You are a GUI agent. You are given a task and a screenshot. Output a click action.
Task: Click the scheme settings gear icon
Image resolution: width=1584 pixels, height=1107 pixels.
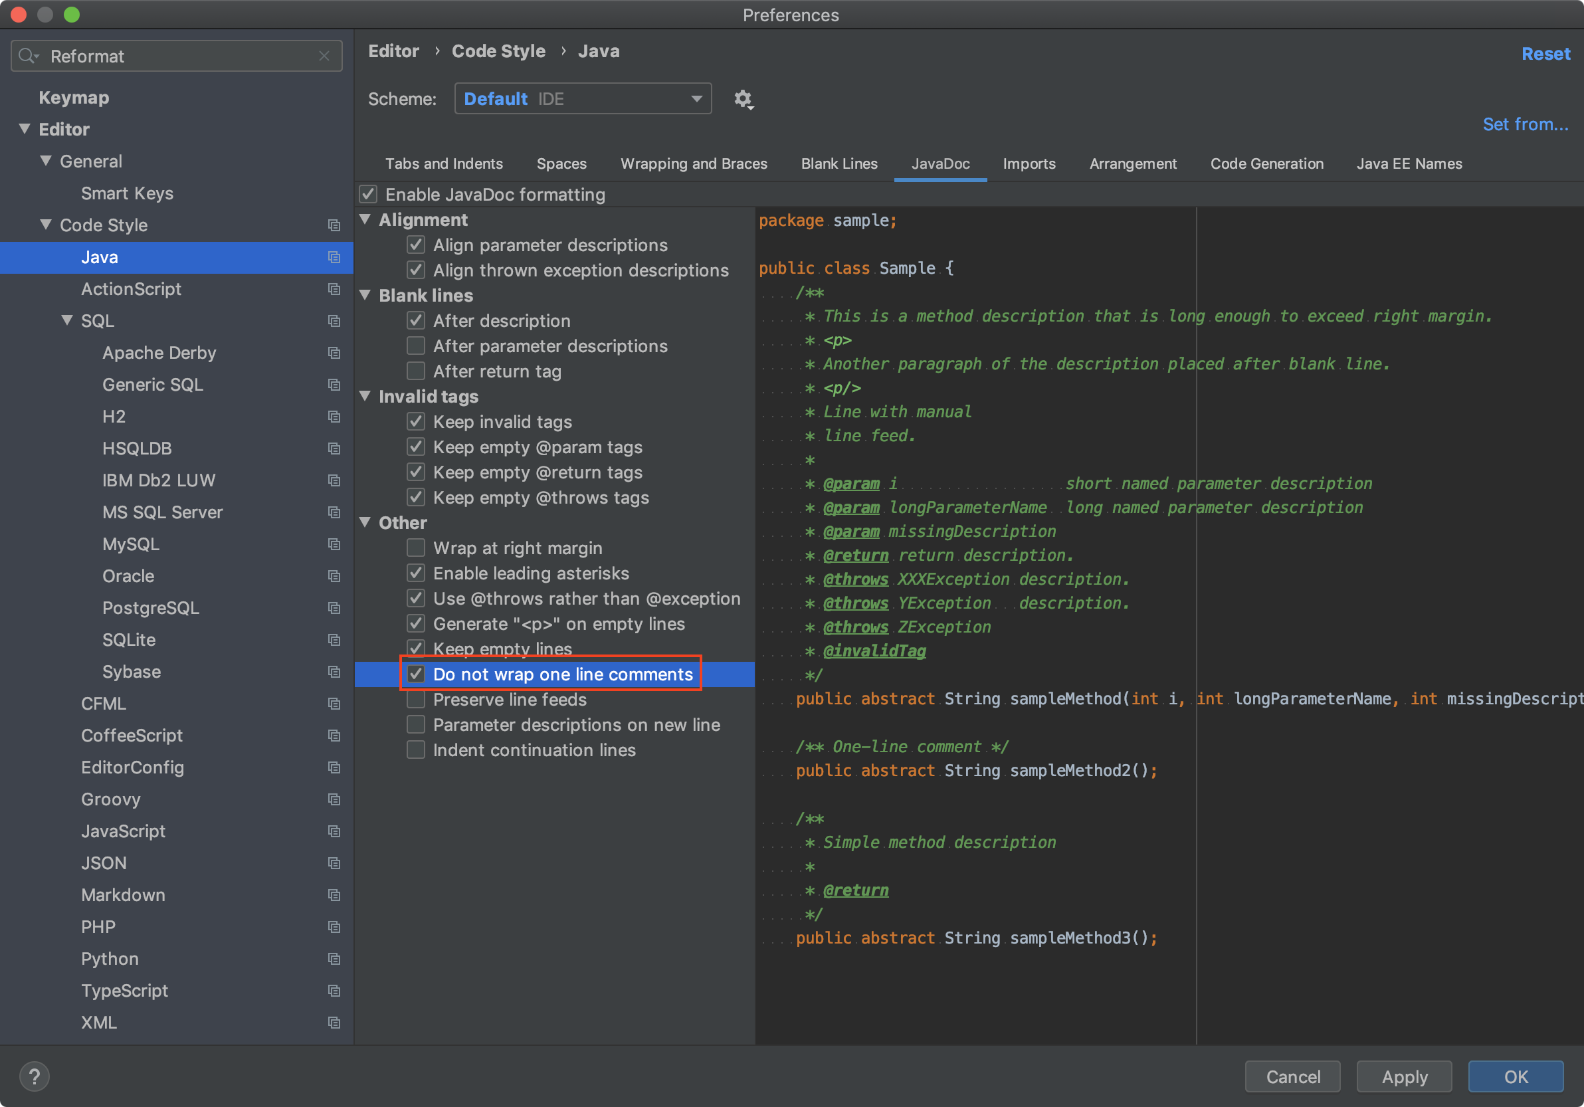(x=742, y=98)
